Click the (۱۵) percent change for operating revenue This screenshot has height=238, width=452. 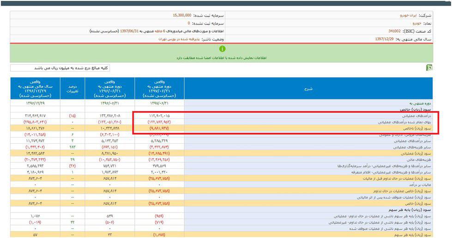click(x=72, y=116)
